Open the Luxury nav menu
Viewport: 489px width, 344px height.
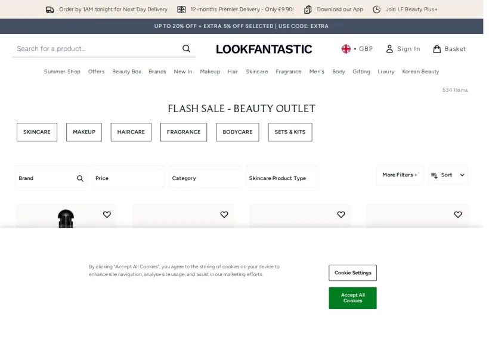coord(386,72)
